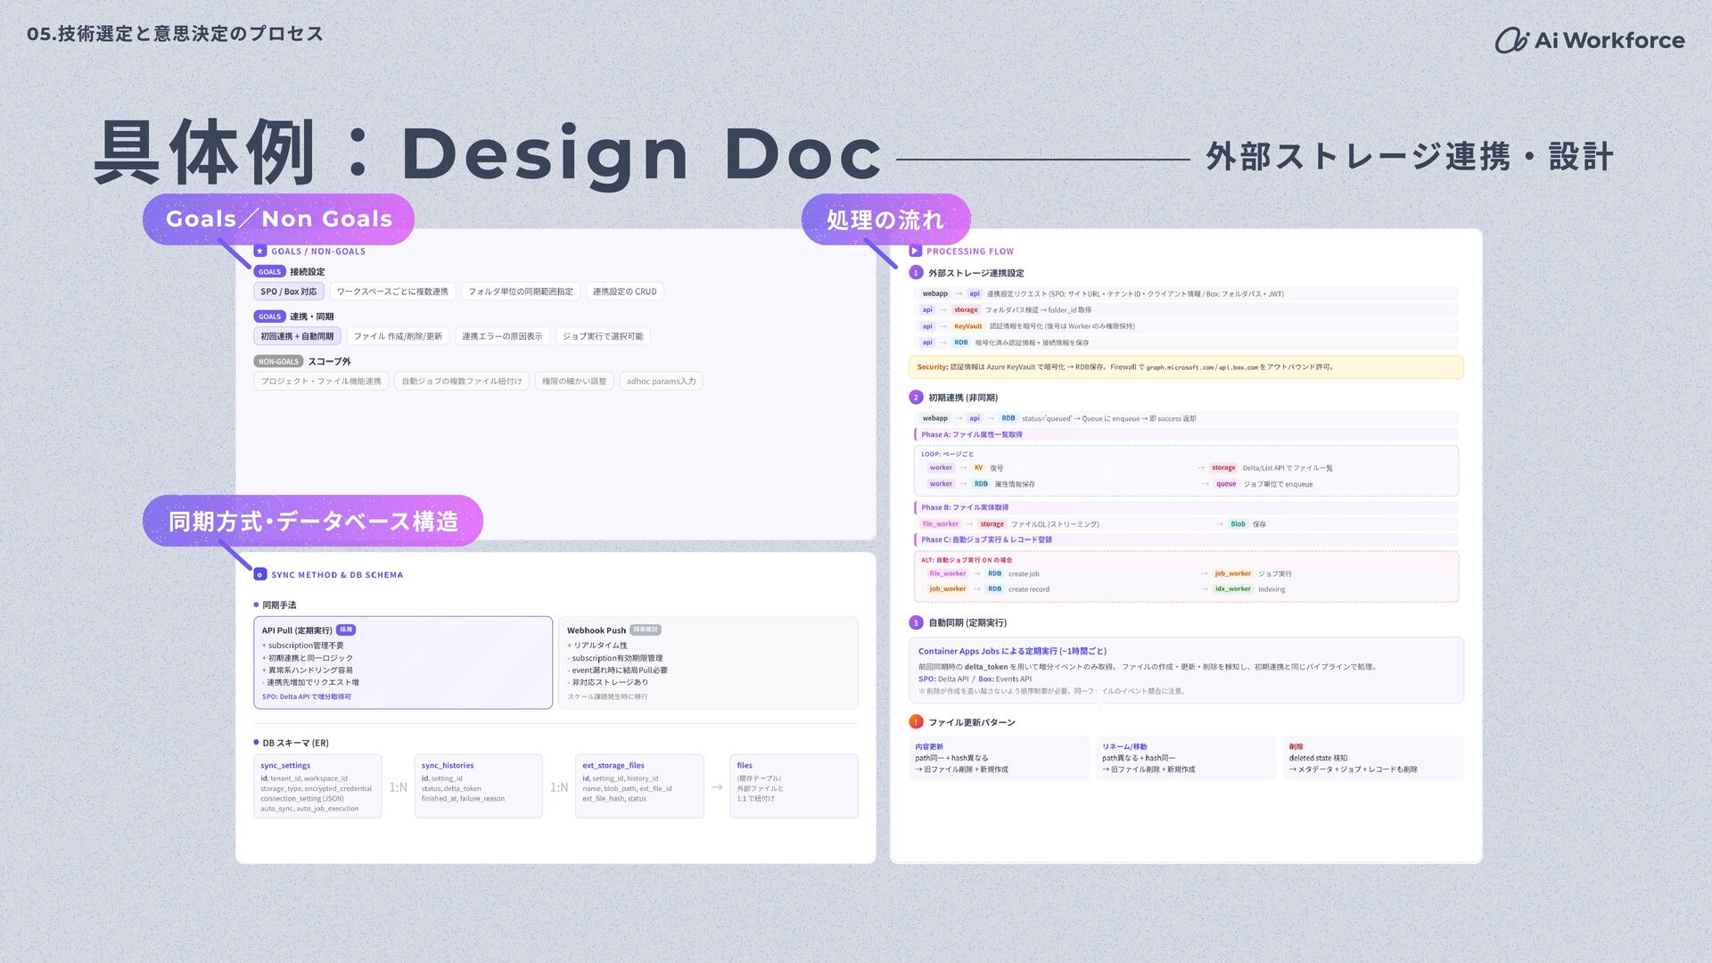Screen dimensions: 1712x963
Task: Click the sync_settings table card
Action: 317,786
